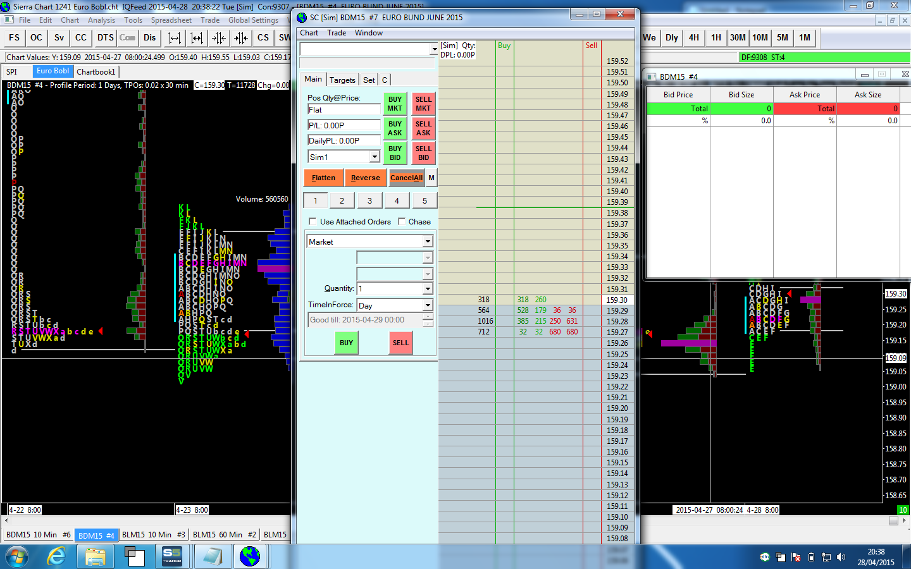Screen dimensions: 911x569
Task: Open the S5 taskbar application
Action: (172, 557)
